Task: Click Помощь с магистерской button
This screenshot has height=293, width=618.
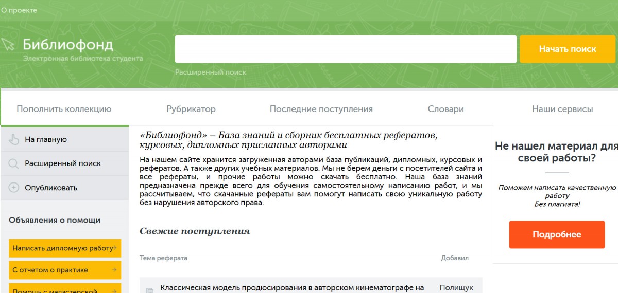Action: pos(65,288)
